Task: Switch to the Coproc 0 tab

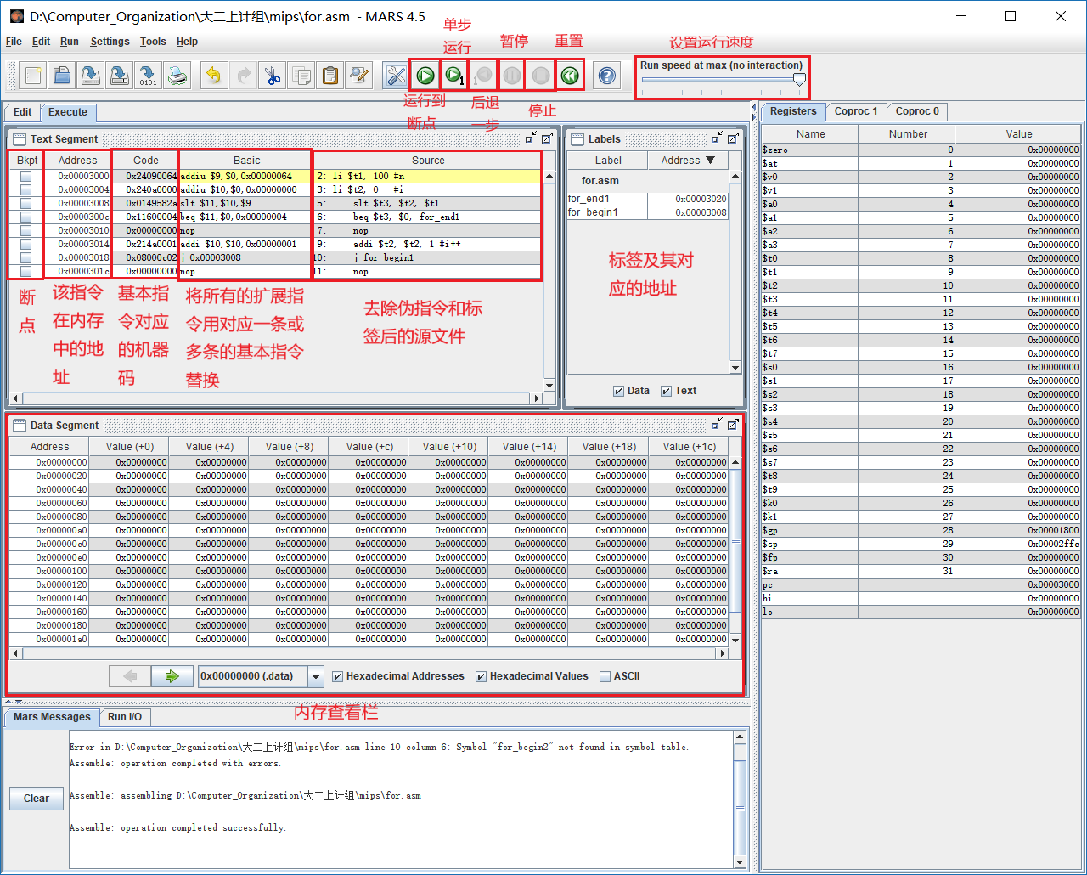Action: click(917, 111)
